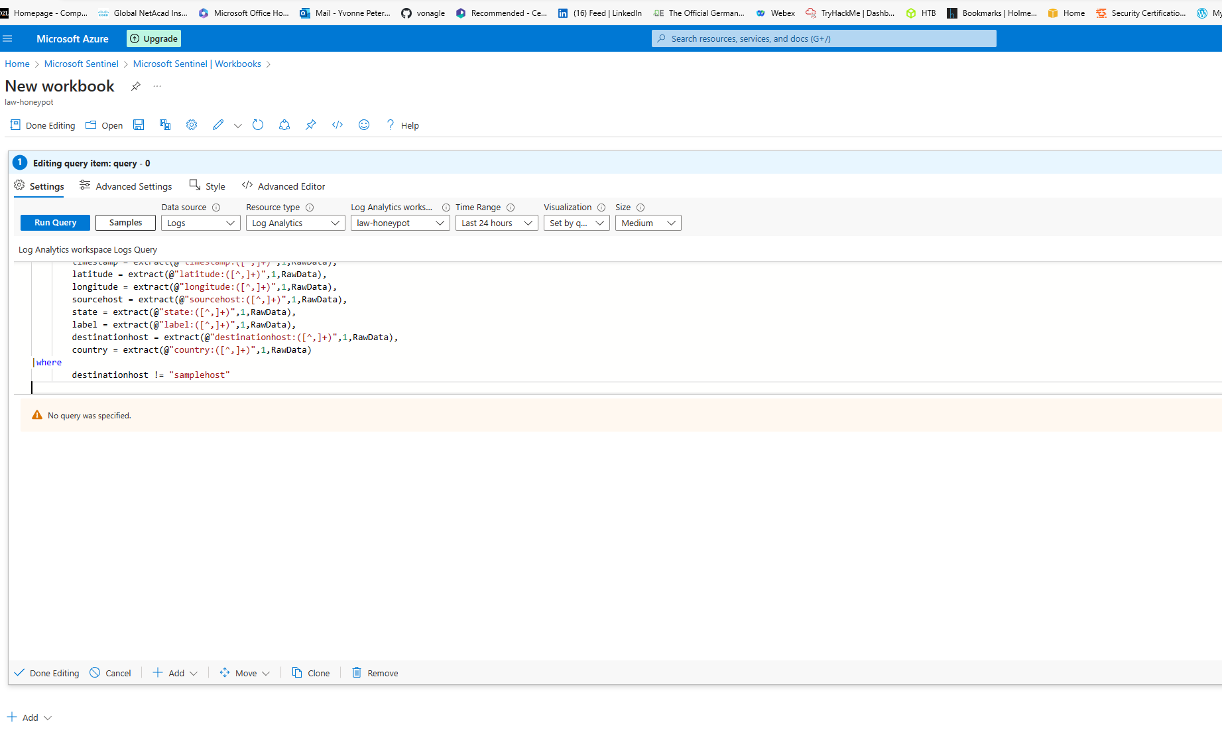
Task: Click the country extract line in query
Action: 192,350
